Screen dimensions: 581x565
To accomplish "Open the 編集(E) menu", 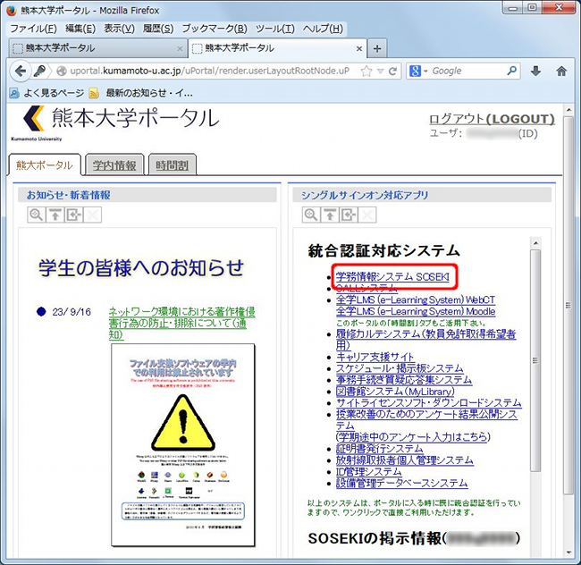I will click(x=80, y=29).
